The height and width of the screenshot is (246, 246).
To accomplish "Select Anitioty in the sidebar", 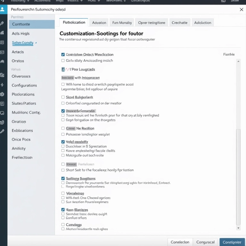I will 19,148.
